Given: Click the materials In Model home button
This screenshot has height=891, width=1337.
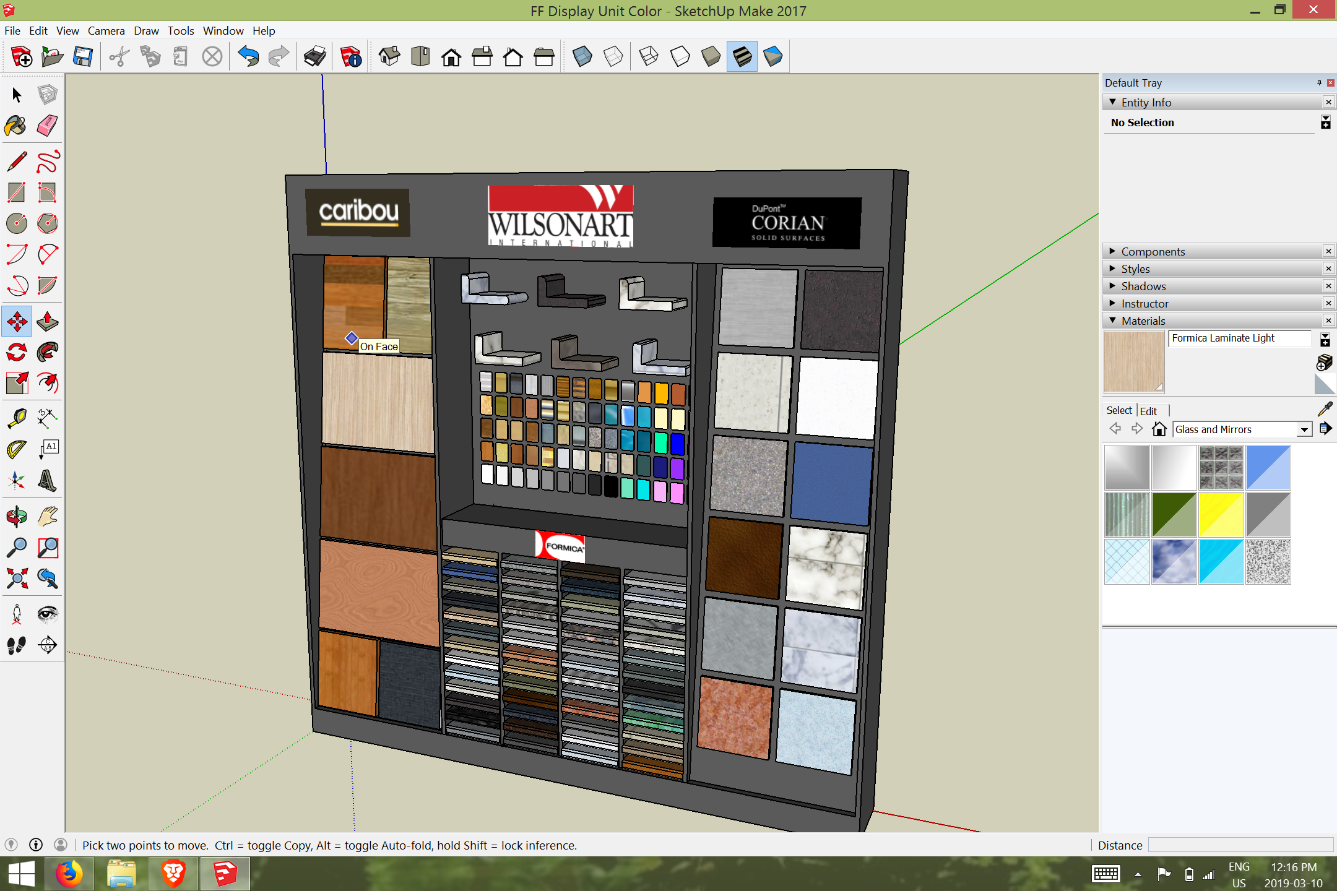Looking at the screenshot, I should click(1159, 429).
